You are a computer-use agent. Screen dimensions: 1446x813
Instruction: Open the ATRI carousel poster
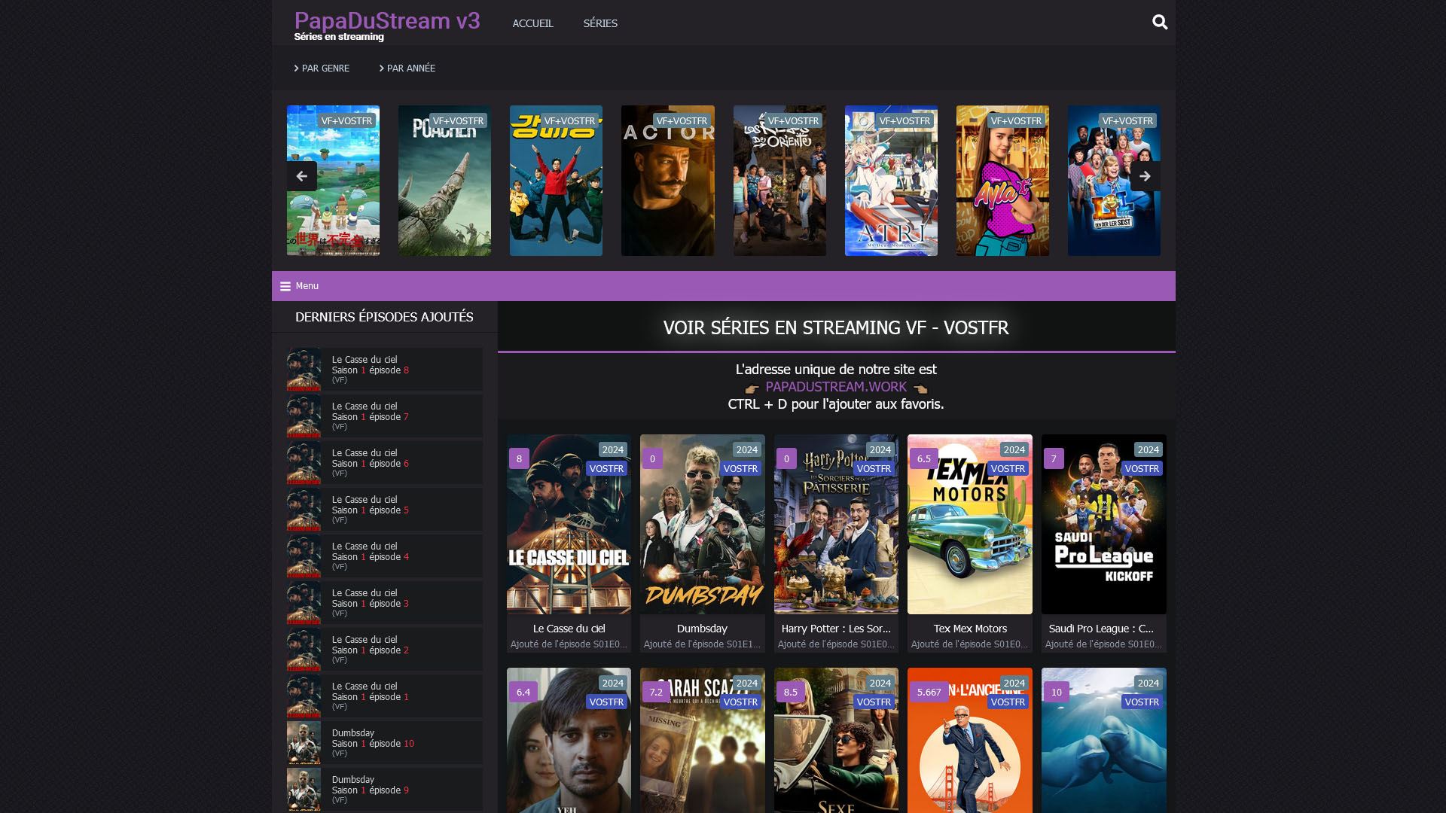[x=891, y=181]
